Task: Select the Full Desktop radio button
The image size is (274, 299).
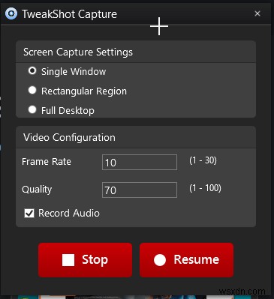Action: point(32,109)
